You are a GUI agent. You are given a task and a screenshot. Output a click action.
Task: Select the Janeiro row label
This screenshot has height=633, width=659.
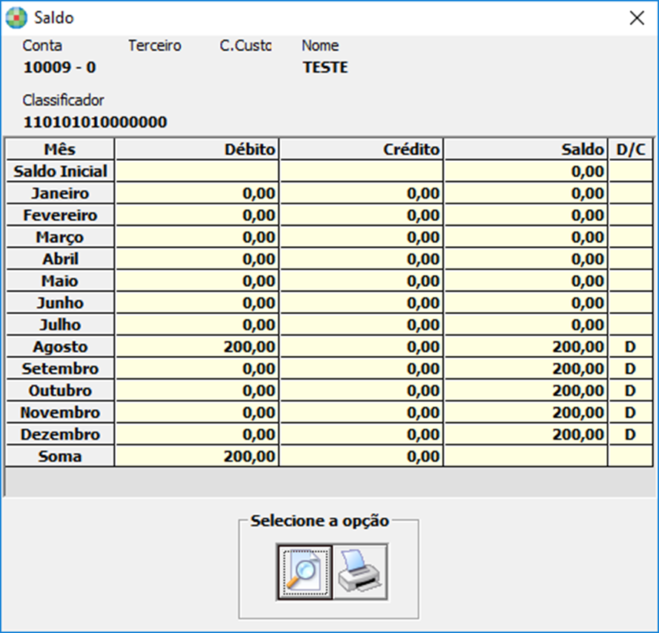[x=60, y=193]
